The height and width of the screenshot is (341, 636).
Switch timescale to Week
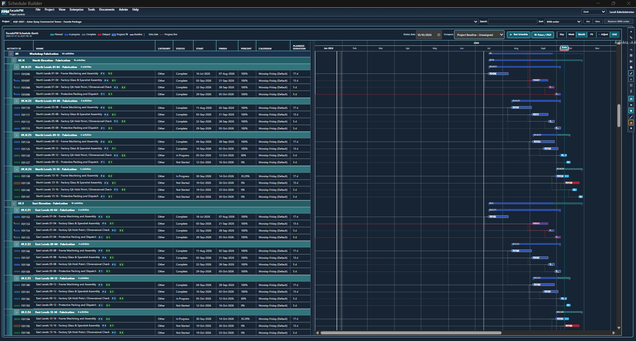coord(571,34)
